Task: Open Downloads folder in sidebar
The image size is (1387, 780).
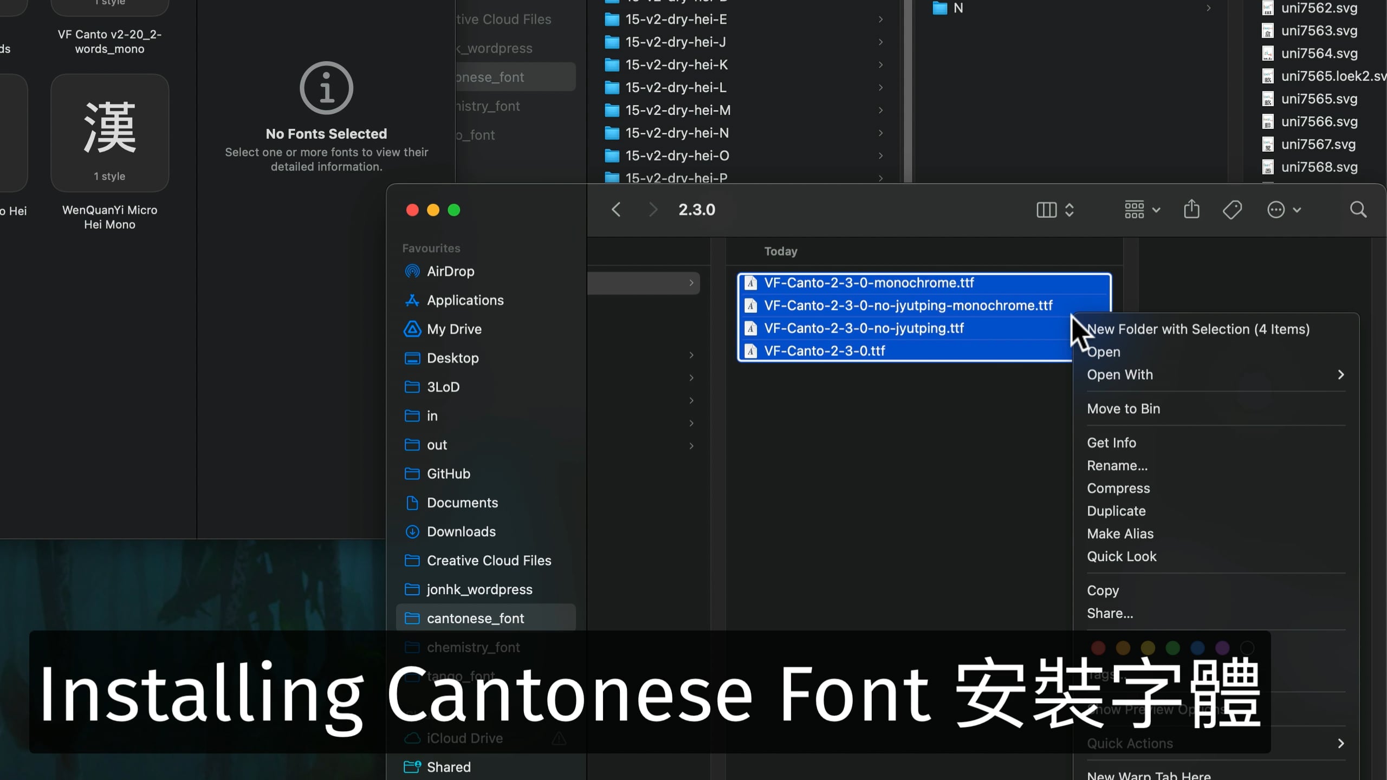Action: tap(461, 531)
